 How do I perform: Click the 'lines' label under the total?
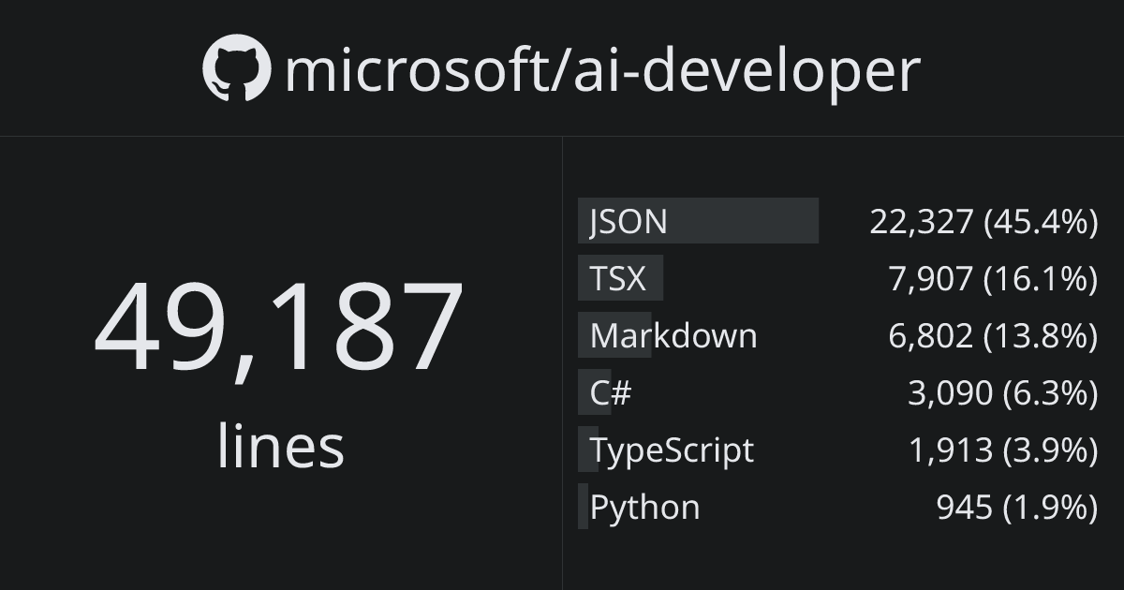pyautogui.click(x=281, y=446)
